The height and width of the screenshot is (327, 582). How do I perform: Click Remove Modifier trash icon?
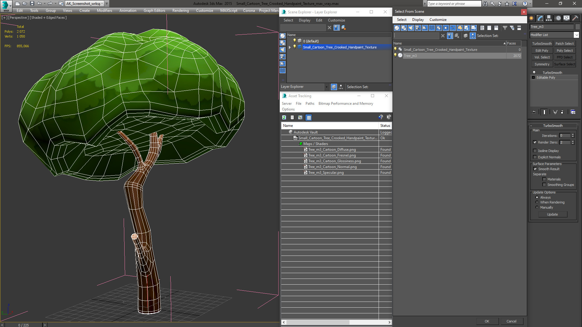pos(562,112)
